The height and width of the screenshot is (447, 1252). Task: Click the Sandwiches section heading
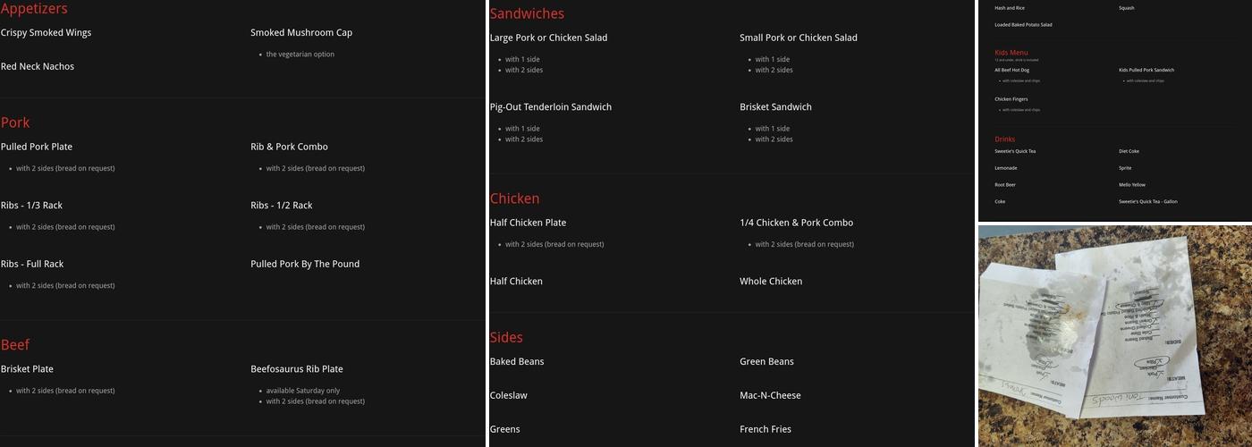[527, 13]
